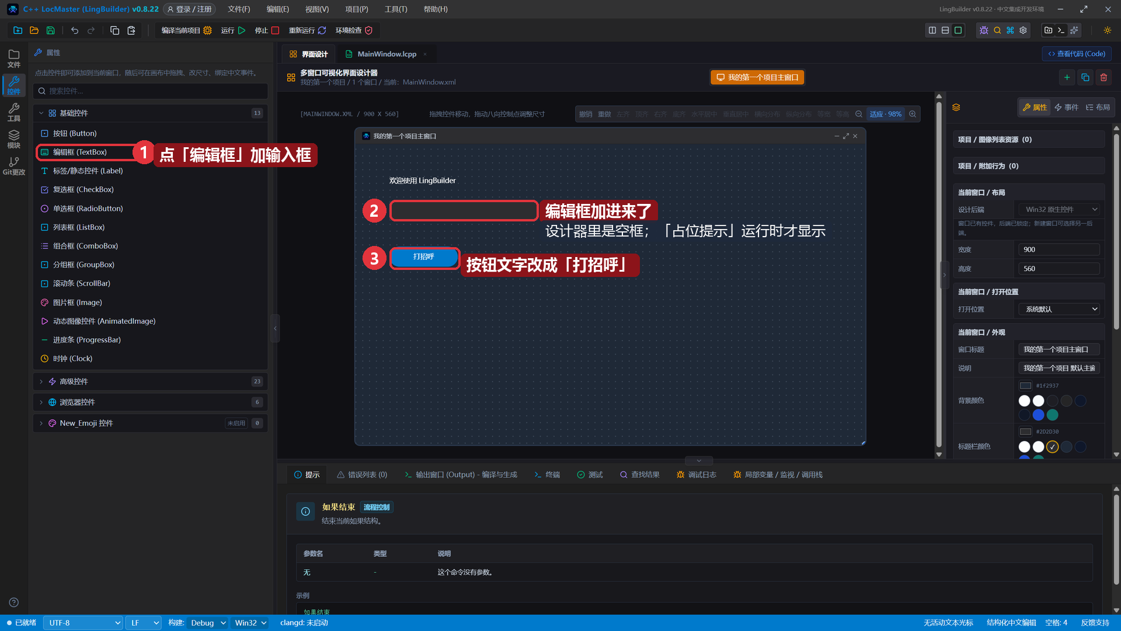Delete window with red trash icon

(x=1103, y=77)
